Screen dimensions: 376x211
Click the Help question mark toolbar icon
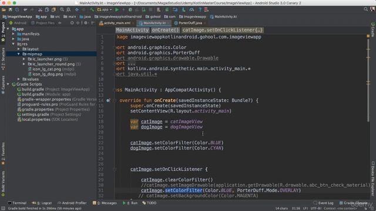pyautogui.click(x=200, y=10)
